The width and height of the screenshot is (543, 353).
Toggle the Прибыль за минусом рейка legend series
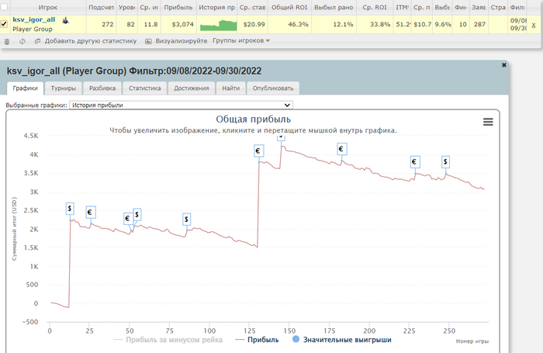pos(168,340)
